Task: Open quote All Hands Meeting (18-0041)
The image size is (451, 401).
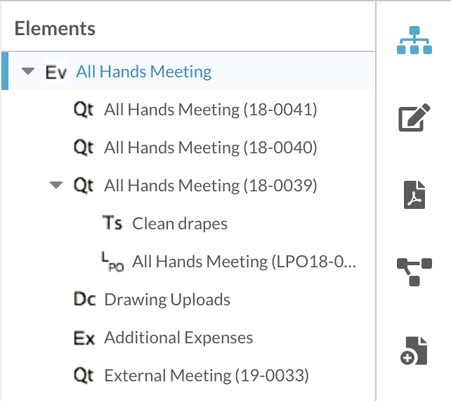Action: [211, 110]
